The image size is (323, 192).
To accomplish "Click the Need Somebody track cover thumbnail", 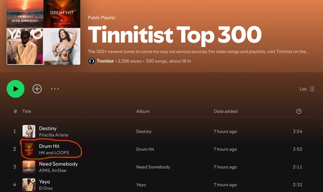I will (29, 167).
